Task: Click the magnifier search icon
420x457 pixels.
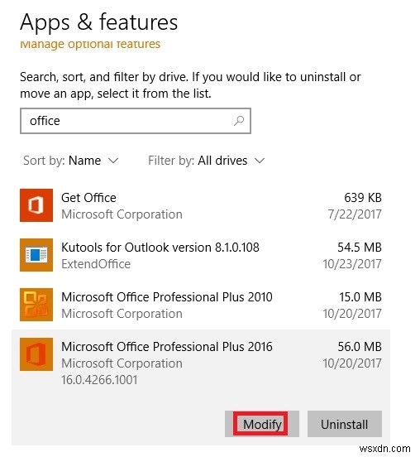Action: pos(239,121)
